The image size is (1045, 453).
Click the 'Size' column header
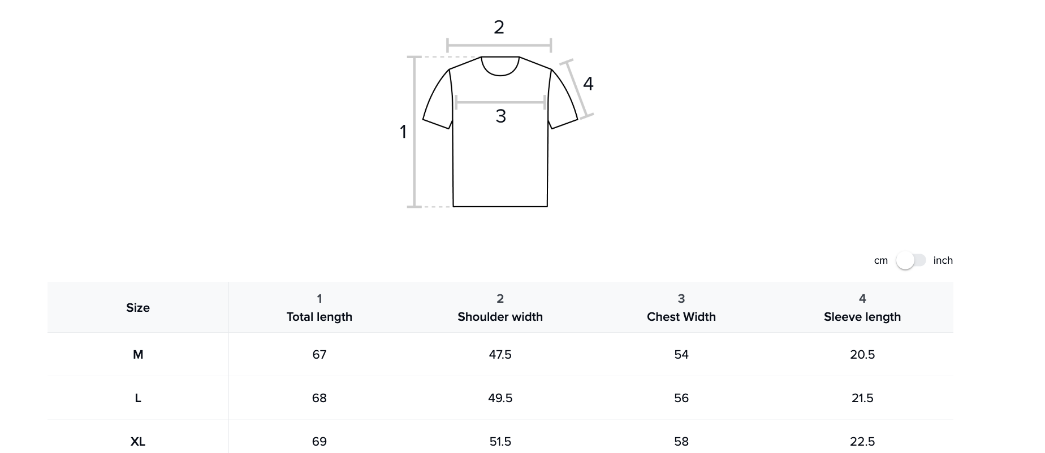click(x=138, y=308)
